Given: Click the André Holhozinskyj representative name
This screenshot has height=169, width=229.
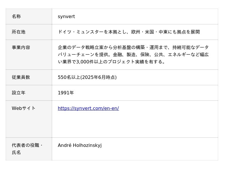Looking at the screenshot, I should [x=80, y=145].
